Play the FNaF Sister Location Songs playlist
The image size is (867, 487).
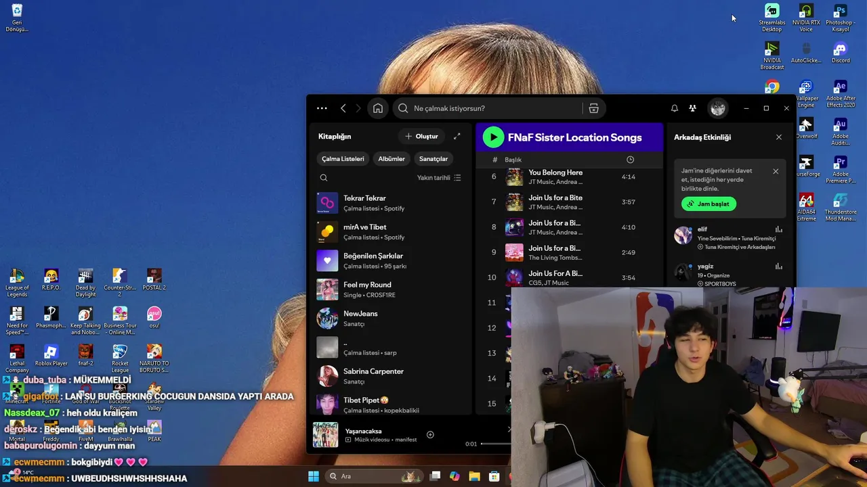pos(493,137)
